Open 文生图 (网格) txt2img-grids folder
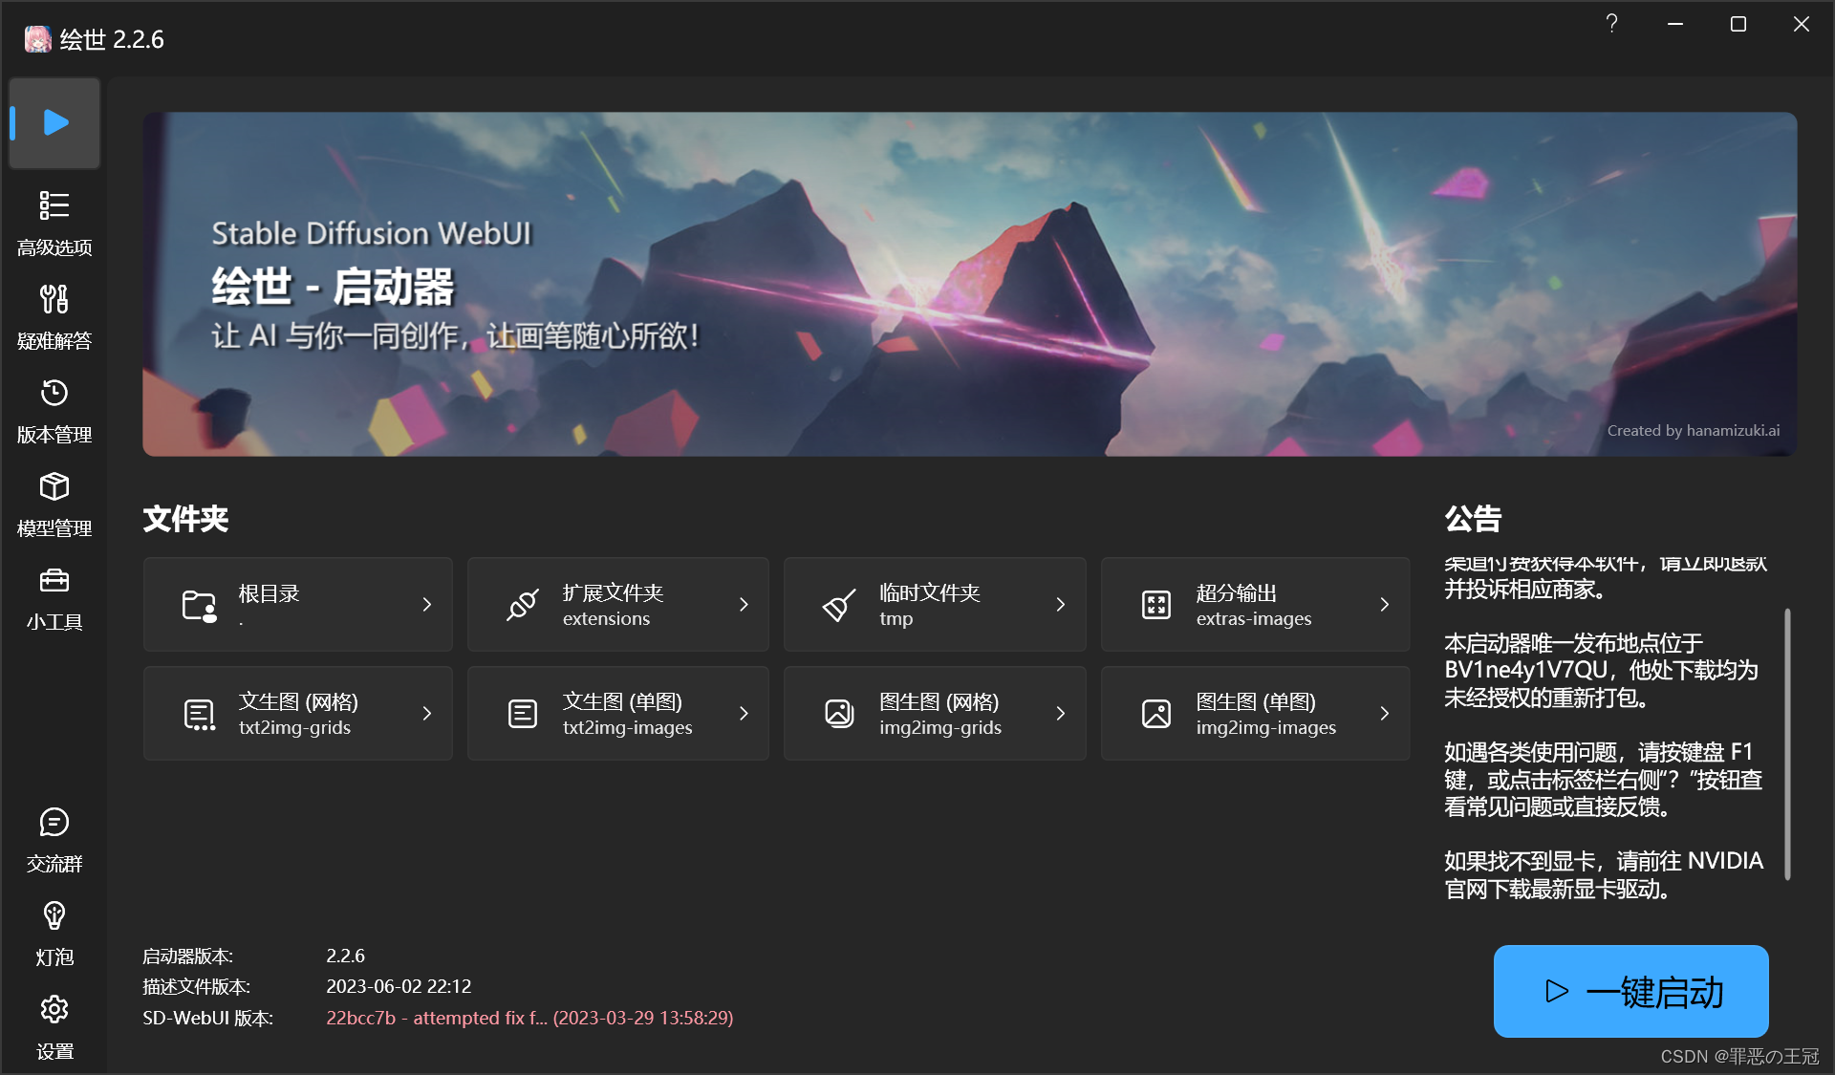 pyautogui.click(x=297, y=714)
